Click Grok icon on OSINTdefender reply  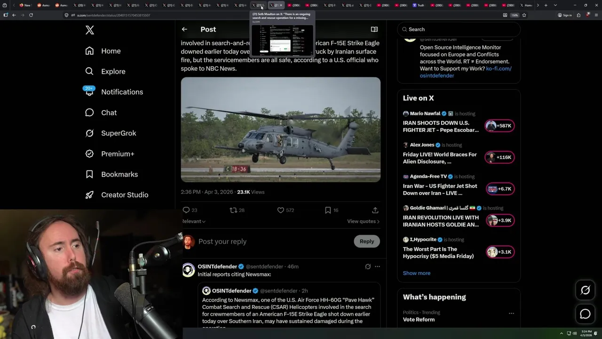click(368, 266)
